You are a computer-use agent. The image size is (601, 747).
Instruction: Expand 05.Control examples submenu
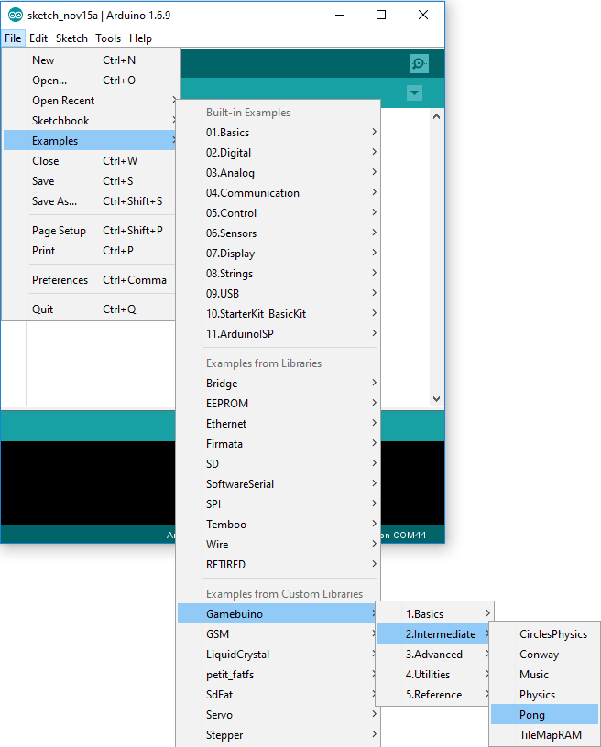click(279, 213)
